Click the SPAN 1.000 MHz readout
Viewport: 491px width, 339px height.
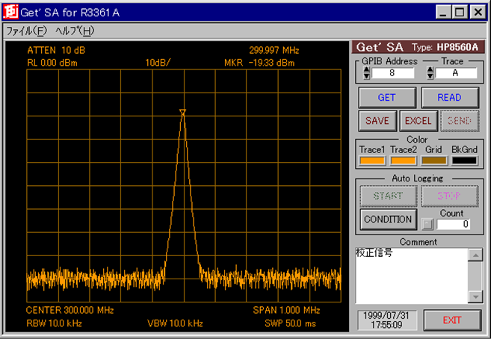pos(286,310)
